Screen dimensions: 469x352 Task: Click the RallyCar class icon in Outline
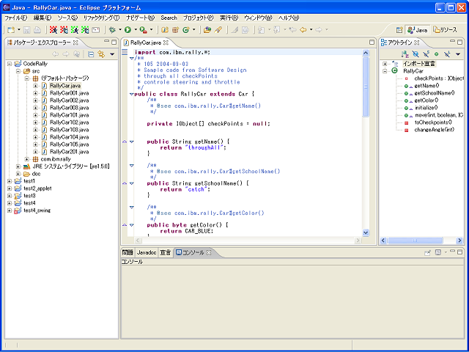tap(396, 70)
